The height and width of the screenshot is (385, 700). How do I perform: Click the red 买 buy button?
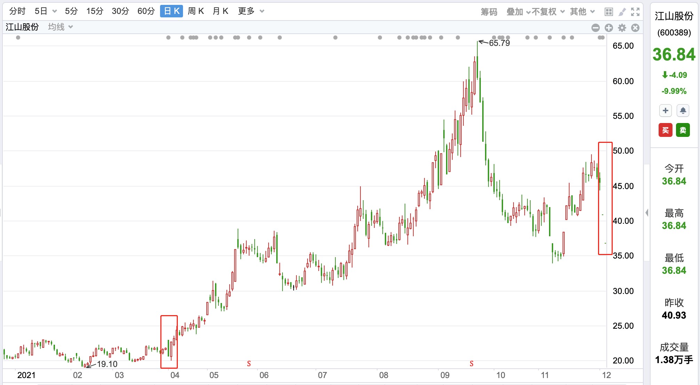point(665,130)
